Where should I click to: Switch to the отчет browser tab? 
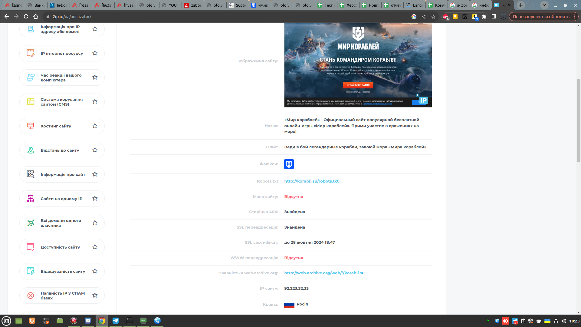coord(392,5)
